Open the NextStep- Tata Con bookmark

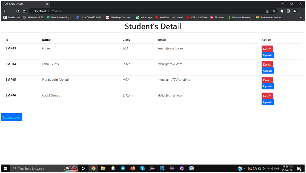(x=120, y=18)
